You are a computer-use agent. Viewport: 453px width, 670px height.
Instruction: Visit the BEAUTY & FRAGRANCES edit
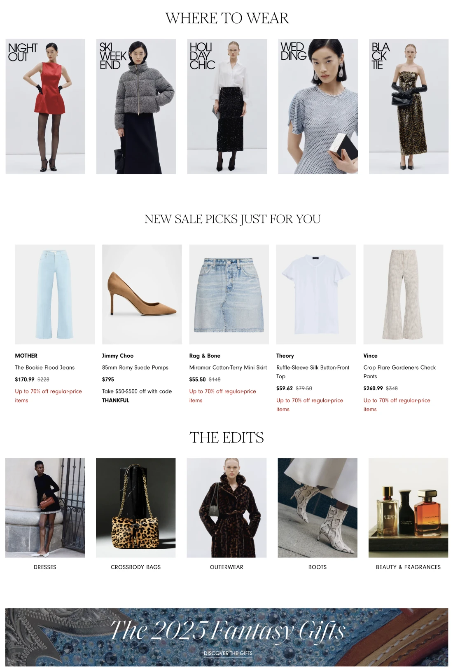click(408, 567)
